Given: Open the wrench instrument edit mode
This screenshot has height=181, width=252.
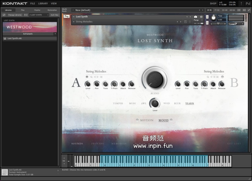Looking at the screenshot, I should pos(66,16).
